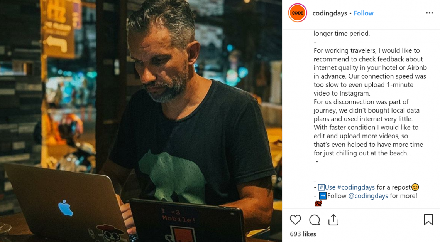Screen dimensions: 440x242
Task: Open the codingdays profile avatar
Action: [x=298, y=13]
